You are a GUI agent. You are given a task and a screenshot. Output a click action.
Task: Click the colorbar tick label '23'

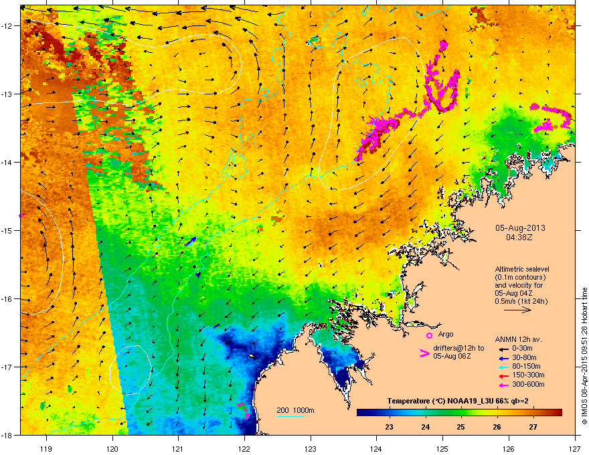pos(389,427)
